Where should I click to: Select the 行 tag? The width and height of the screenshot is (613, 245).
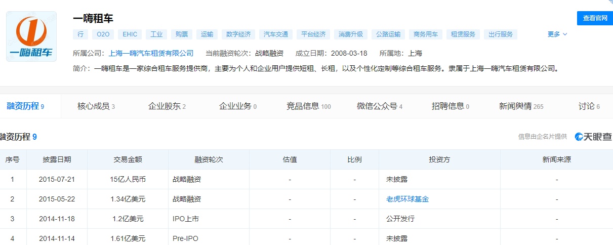tap(80, 34)
